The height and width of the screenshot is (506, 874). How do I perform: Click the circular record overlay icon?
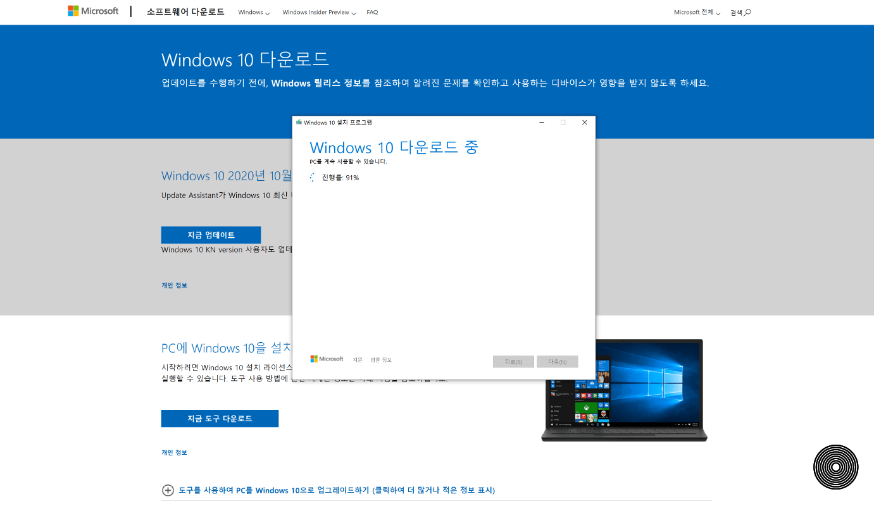point(835,467)
